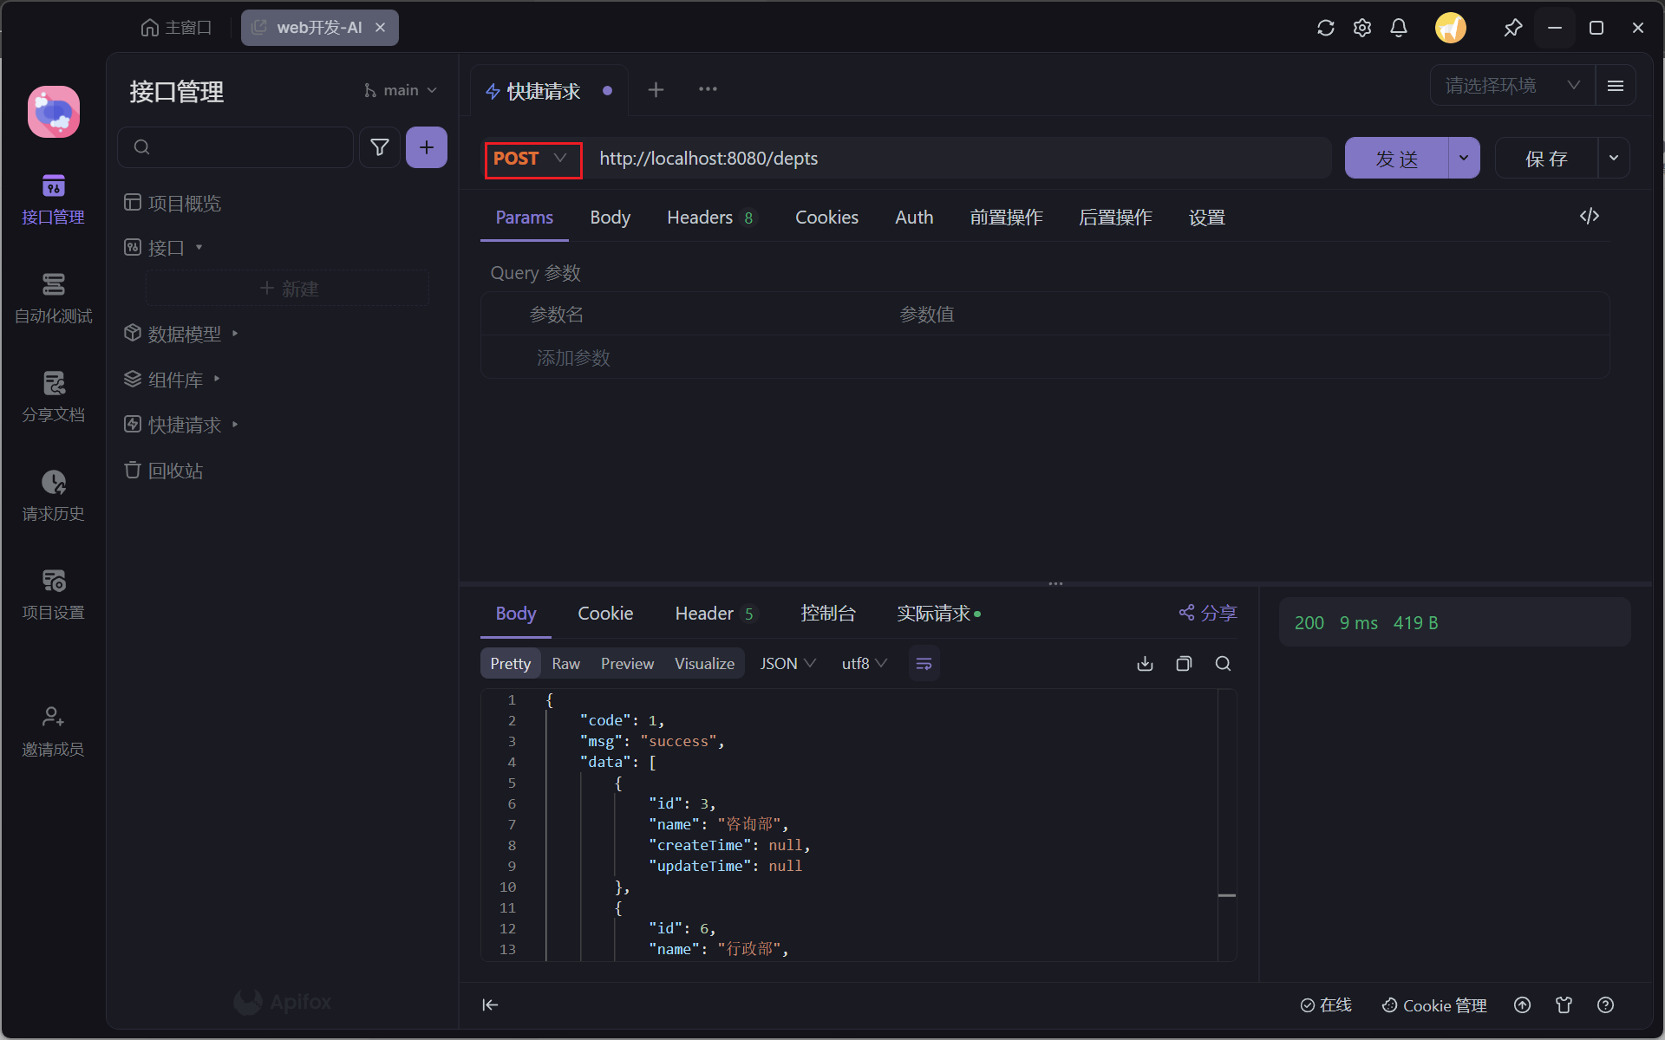1665x1040 pixels.
Task: Collapse the left panel arrow icon
Action: [490, 1004]
